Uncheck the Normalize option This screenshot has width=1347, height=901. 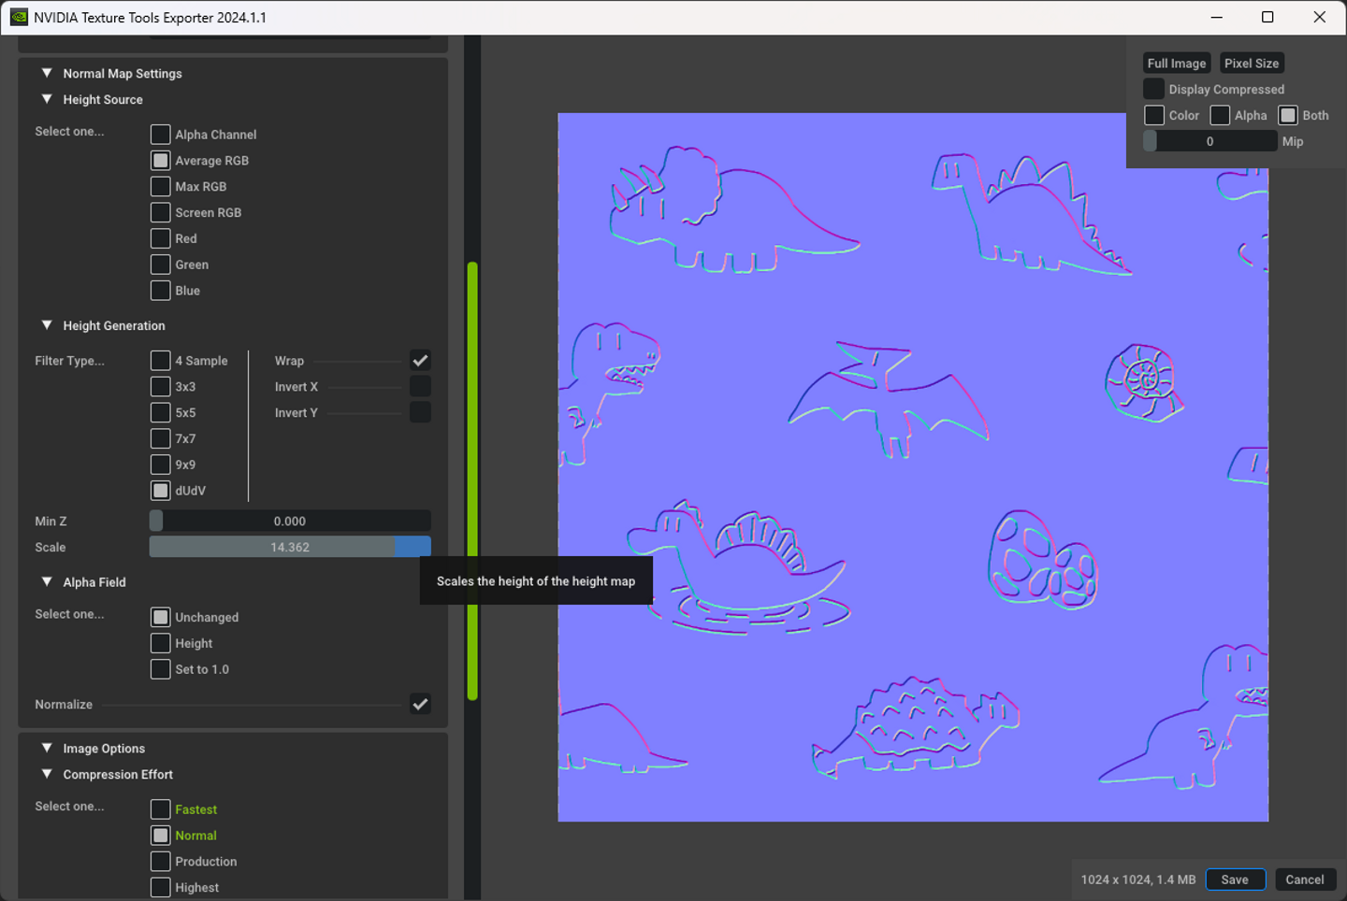(x=420, y=705)
